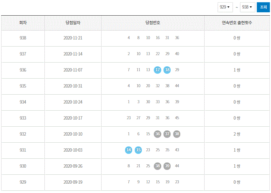Click the 당첨일자 column header
The height and width of the screenshot is (193, 271).
[73, 23]
